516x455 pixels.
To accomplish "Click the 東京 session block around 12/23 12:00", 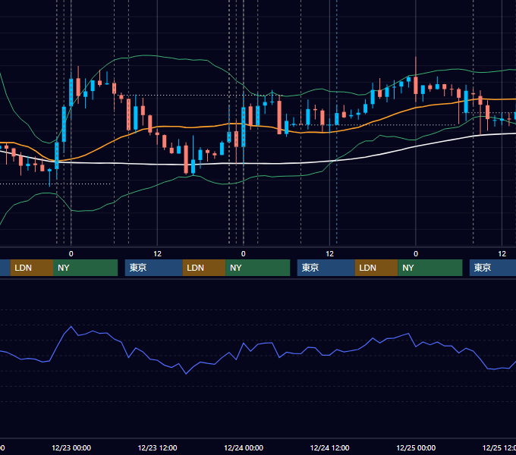I will 154,268.
